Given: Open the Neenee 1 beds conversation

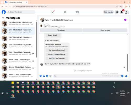Looking at the screenshot, I should tap(18, 68).
